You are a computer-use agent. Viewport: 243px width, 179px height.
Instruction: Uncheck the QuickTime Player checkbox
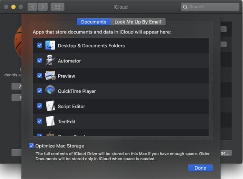(x=40, y=91)
